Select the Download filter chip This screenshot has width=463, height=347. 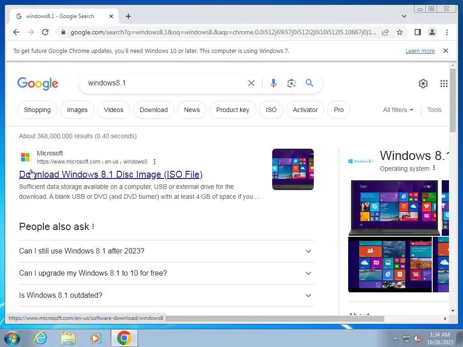[x=154, y=110]
